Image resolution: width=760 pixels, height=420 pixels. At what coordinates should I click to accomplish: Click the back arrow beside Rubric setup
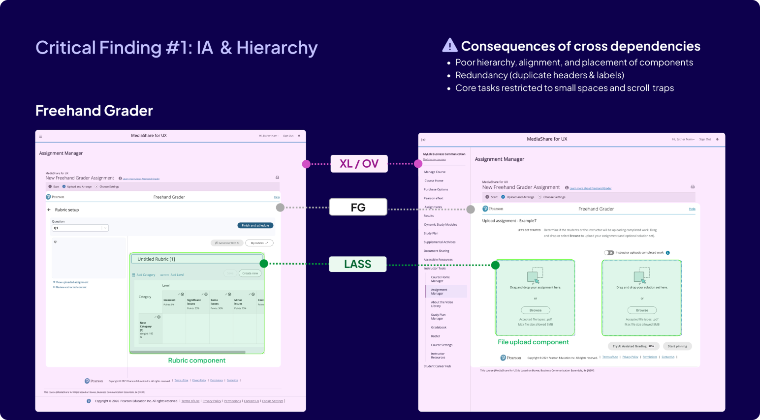pos(49,210)
